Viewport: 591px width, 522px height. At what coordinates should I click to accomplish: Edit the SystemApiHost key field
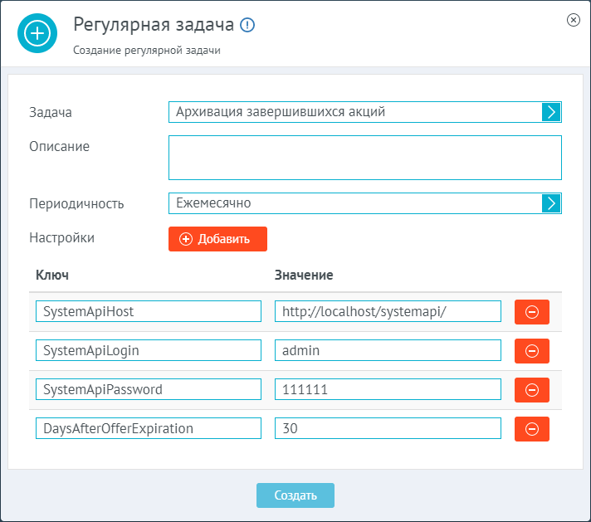pyautogui.click(x=149, y=311)
